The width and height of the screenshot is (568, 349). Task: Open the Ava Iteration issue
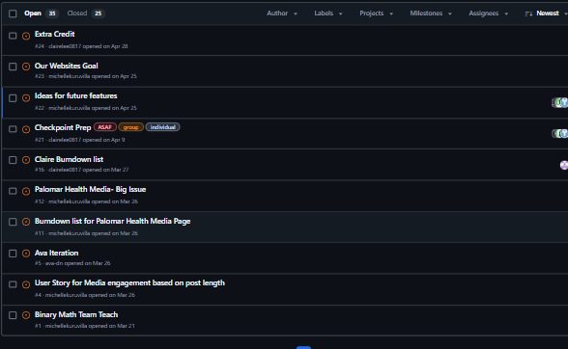tap(56, 254)
